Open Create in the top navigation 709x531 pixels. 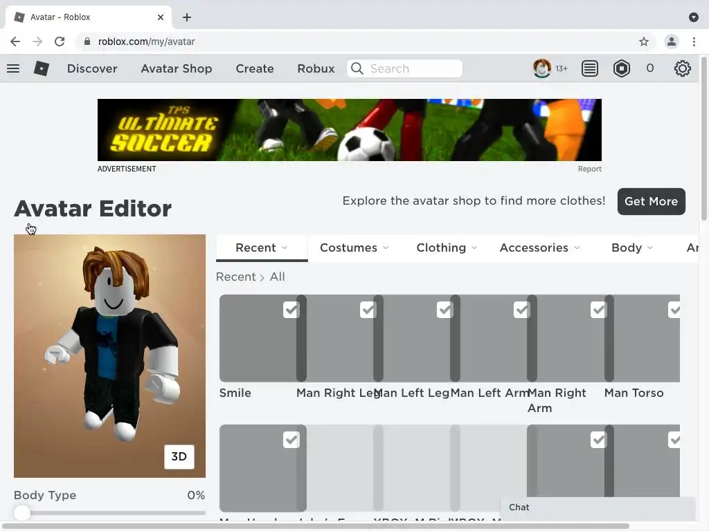(255, 68)
